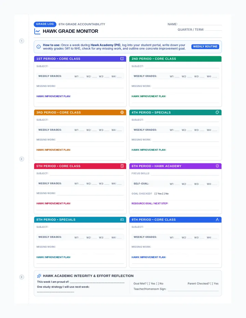This screenshot has height=318, width=246.
Task: Click the sparkle icon by Hawk Academic Integrity heading
Action: click(x=39, y=276)
